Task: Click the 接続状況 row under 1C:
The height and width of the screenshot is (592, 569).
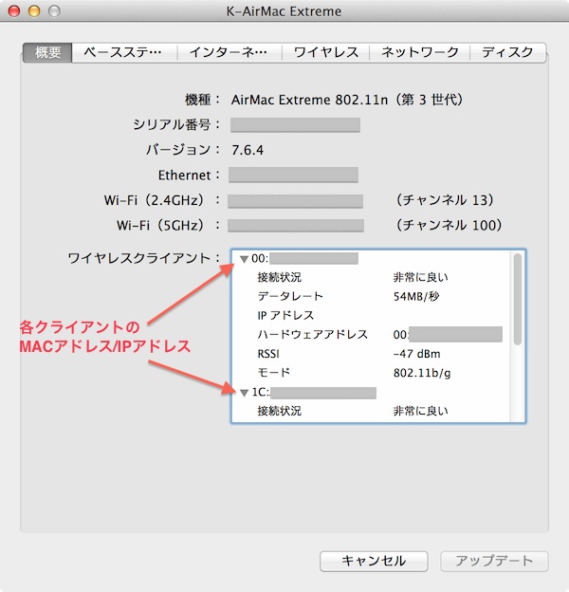Action: 372,411
